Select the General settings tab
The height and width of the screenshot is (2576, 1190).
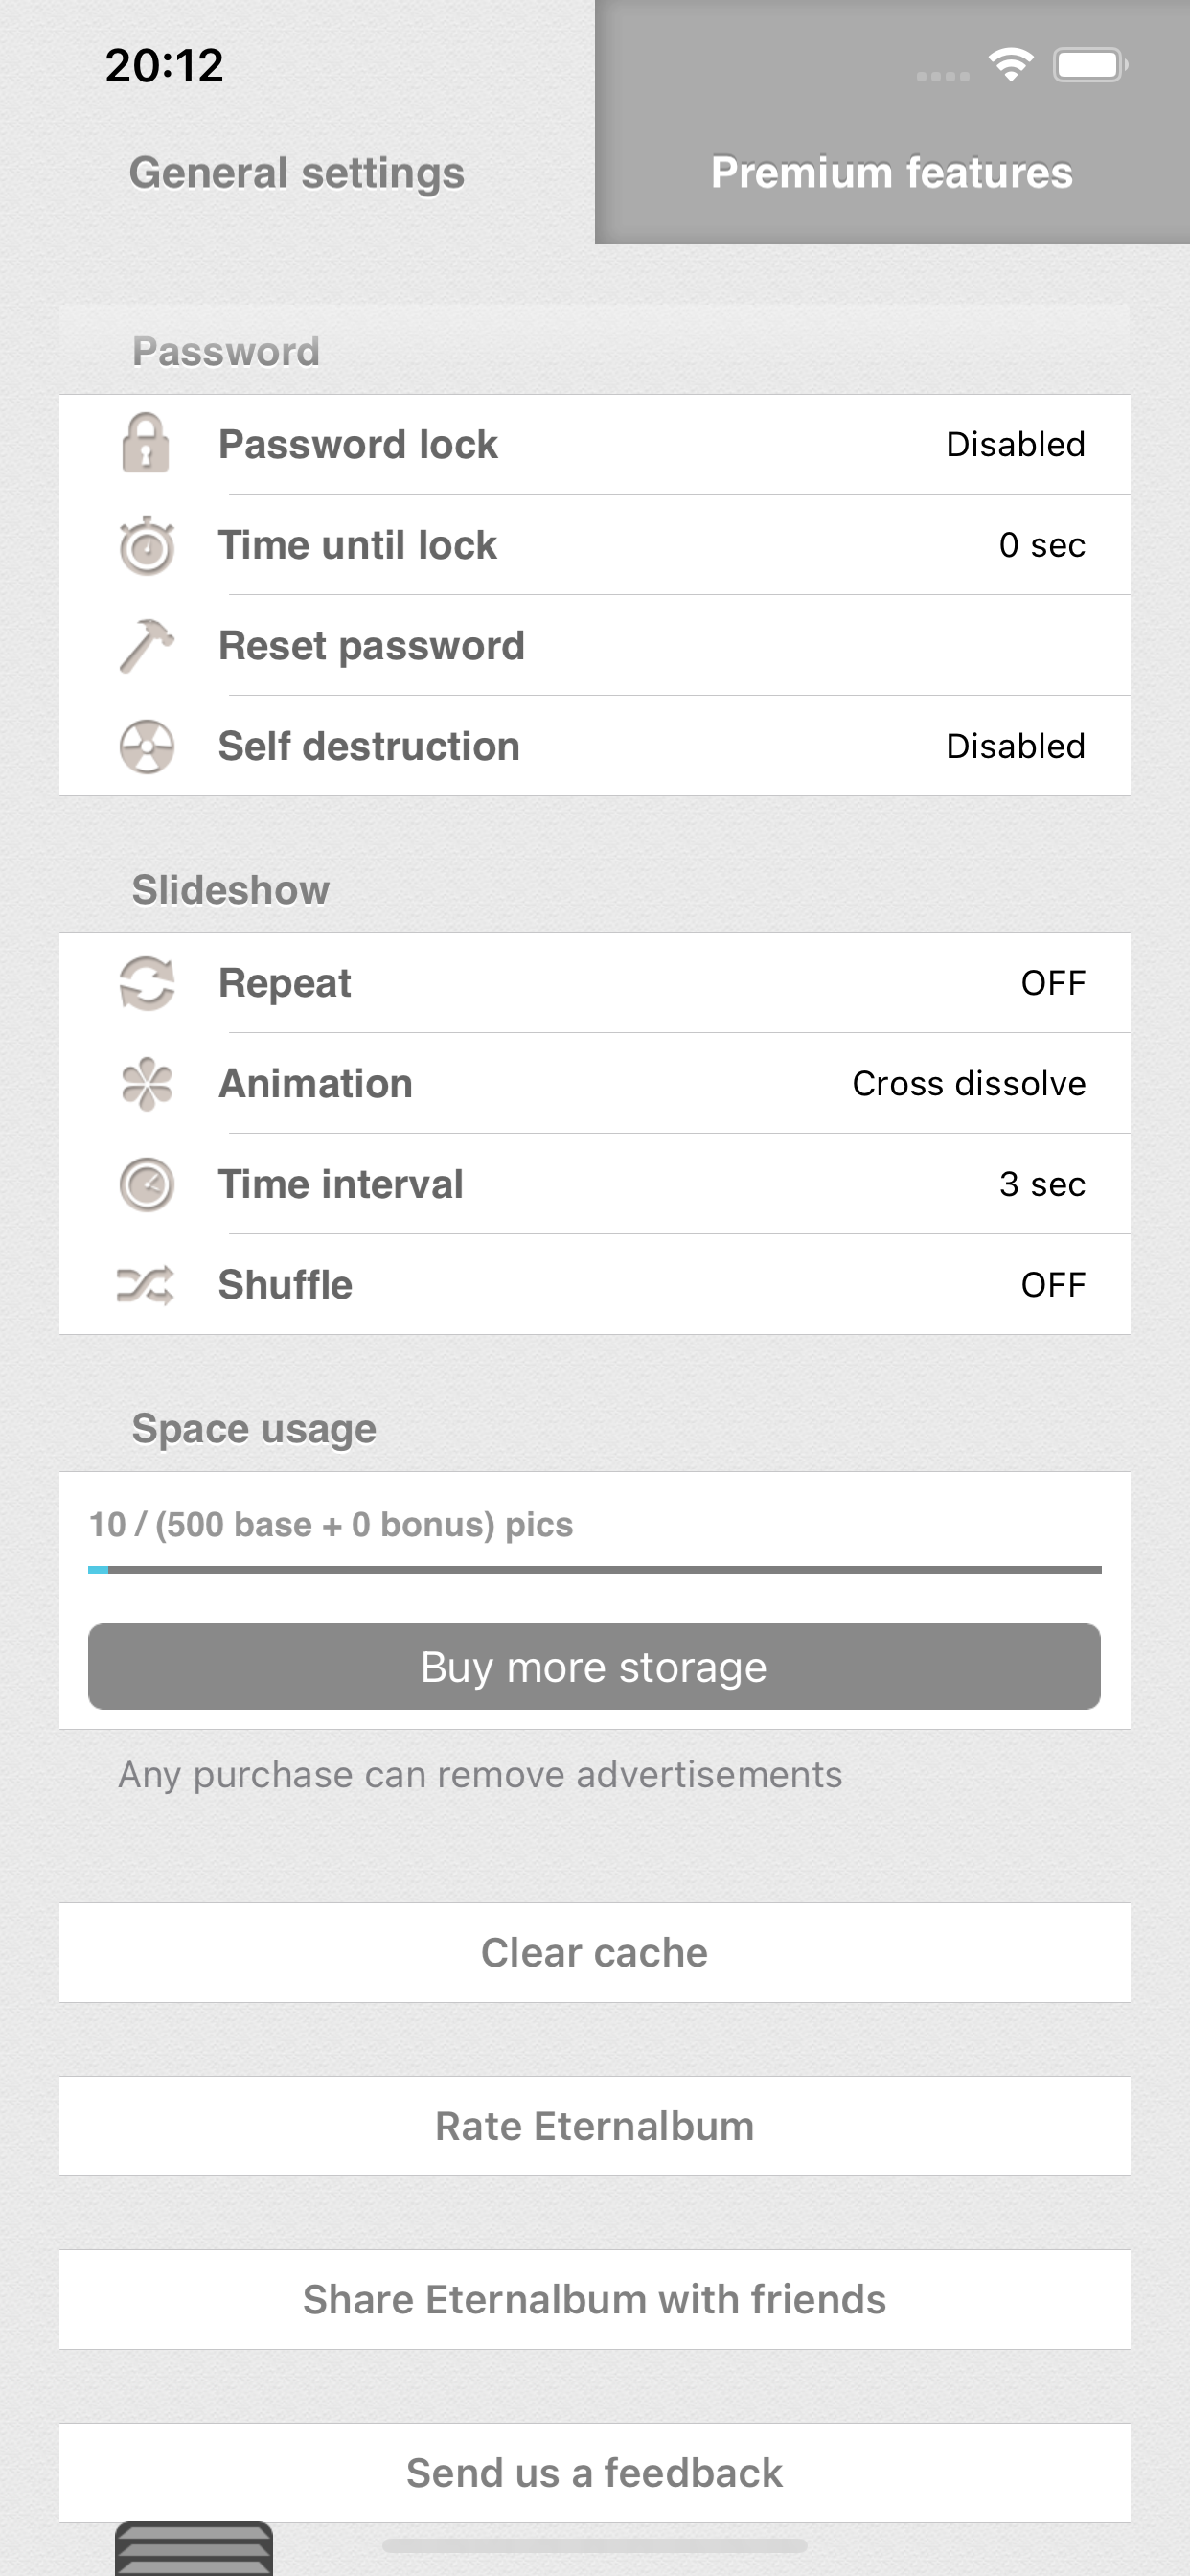(x=297, y=172)
